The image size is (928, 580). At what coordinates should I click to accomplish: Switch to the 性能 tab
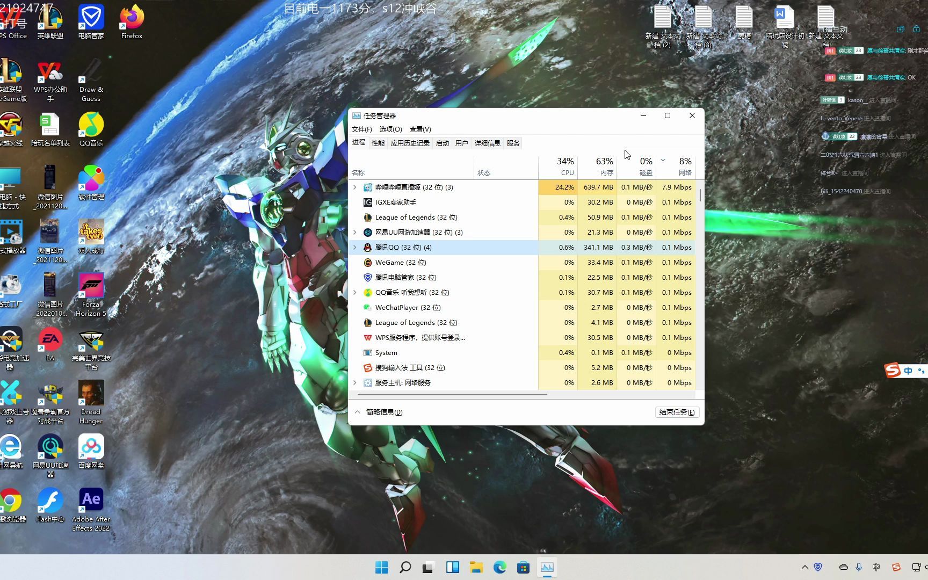(x=378, y=143)
